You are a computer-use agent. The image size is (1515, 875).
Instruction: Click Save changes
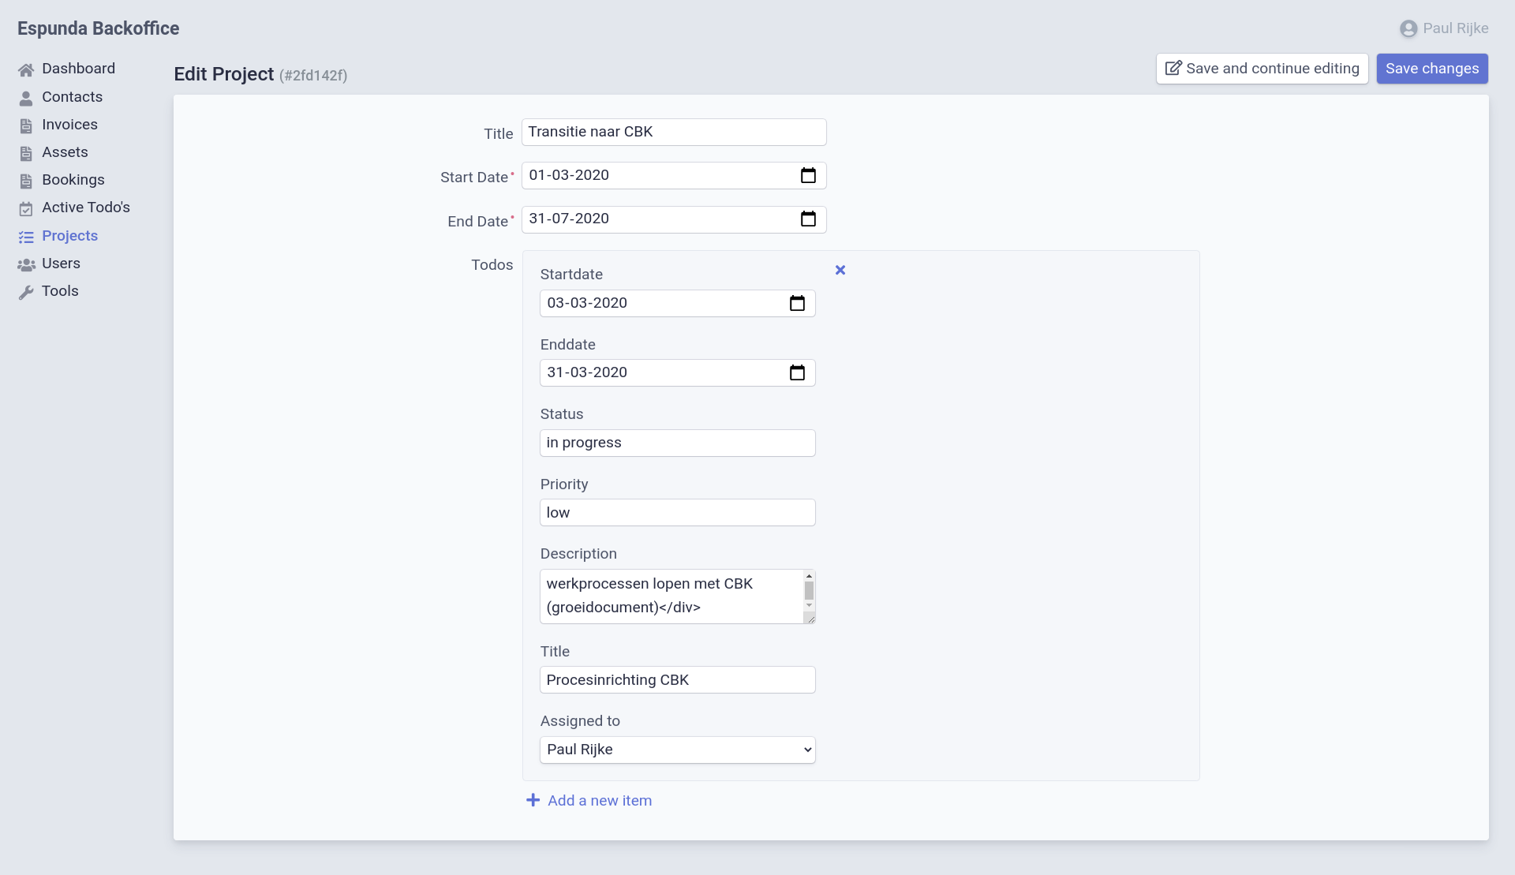point(1431,69)
